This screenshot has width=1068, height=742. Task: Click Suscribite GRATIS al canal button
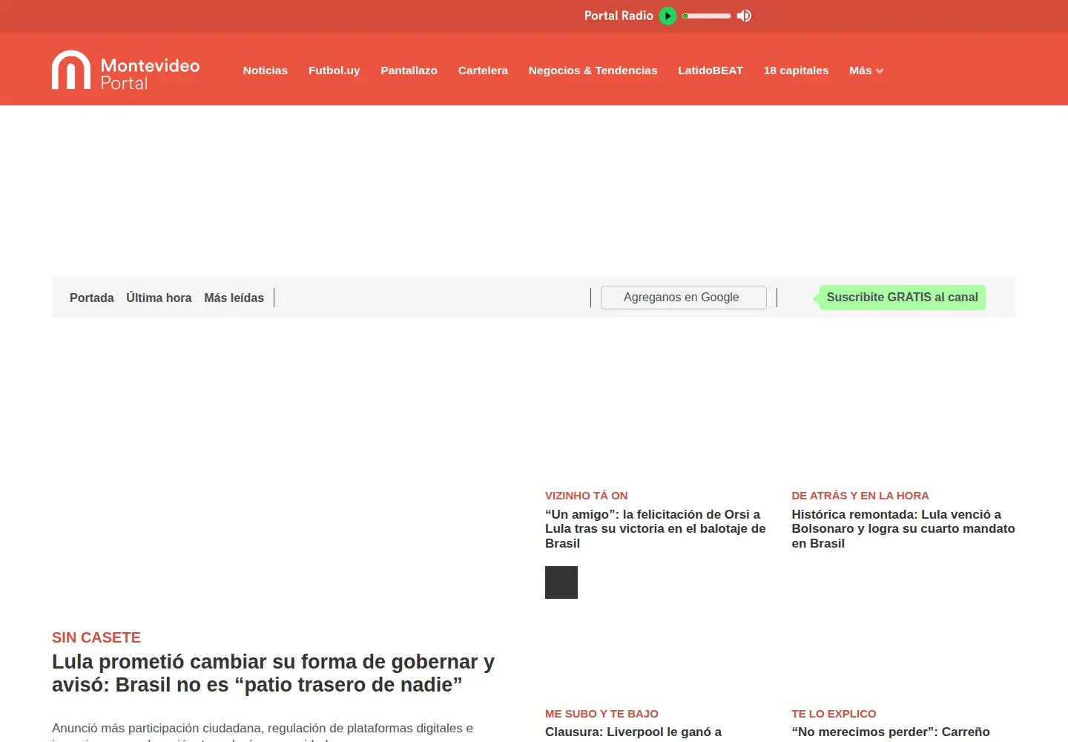click(x=902, y=298)
